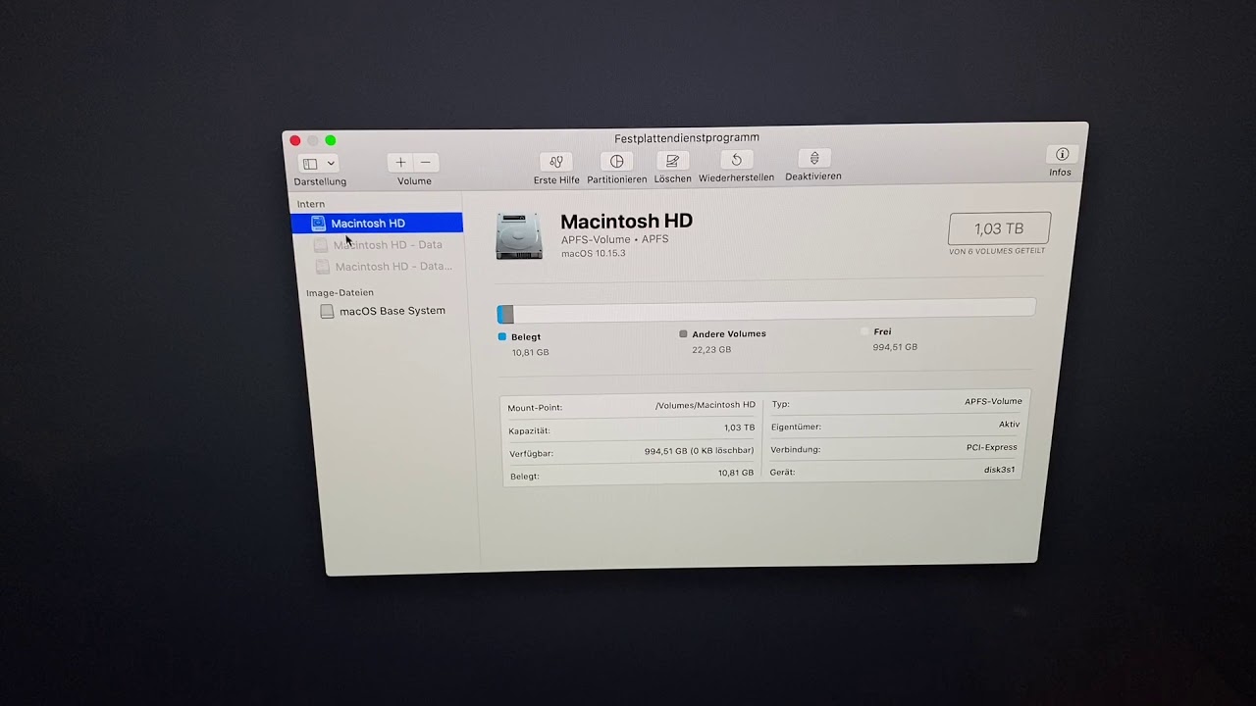Click the macOS 10.15.3 version text
1256x706 pixels.
[x=593, y=254]
